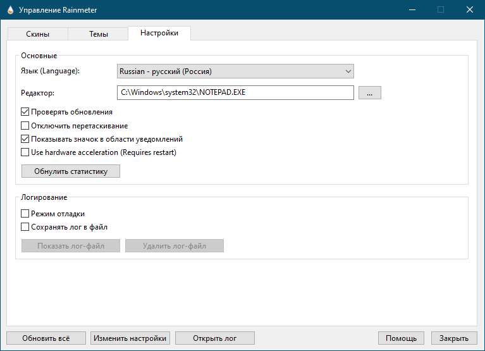This screenshot has width=485, height=351.
Task: Browse for editor with the ... button
Action: point(370,93)
